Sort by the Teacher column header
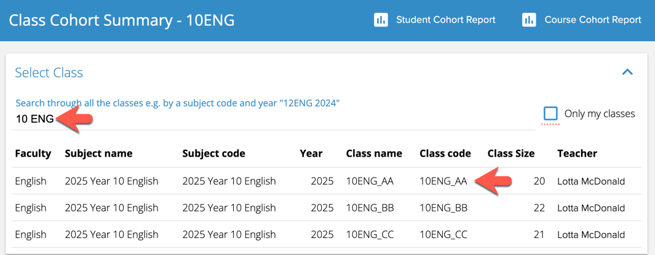The width and height of the screenshot is (655, 255). pyautogui.click(x=577, y=154)
